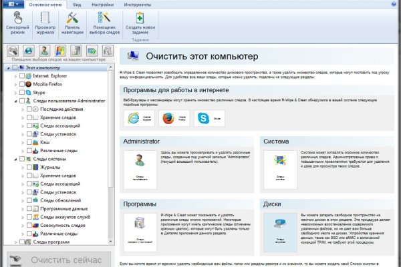401x267 pixels.
Task: Click globe internet traces icon in helper bar
Action: coord(29,51)
